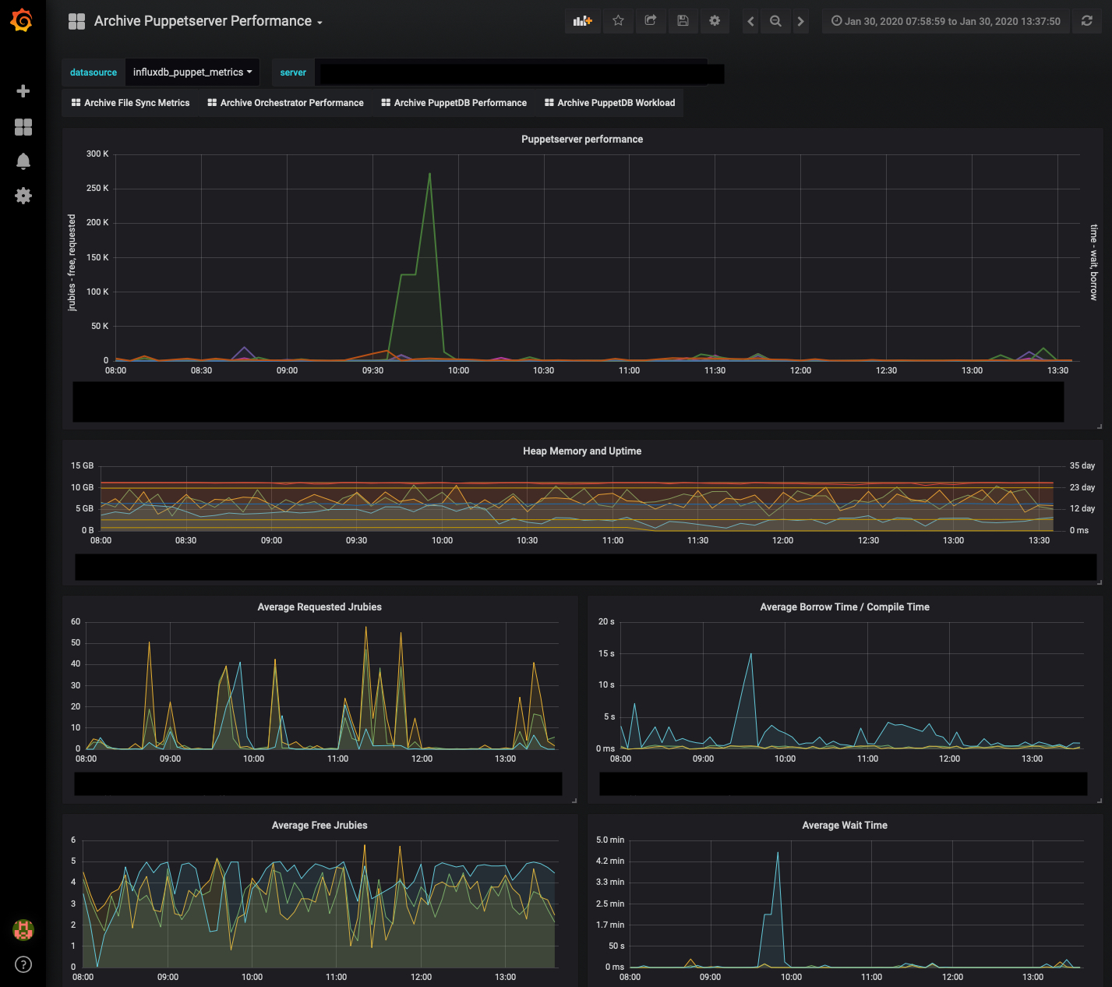Screen dimensions: 1112x987
Task: Open the Configuration gear in sidebar
Action: (23, 196)
